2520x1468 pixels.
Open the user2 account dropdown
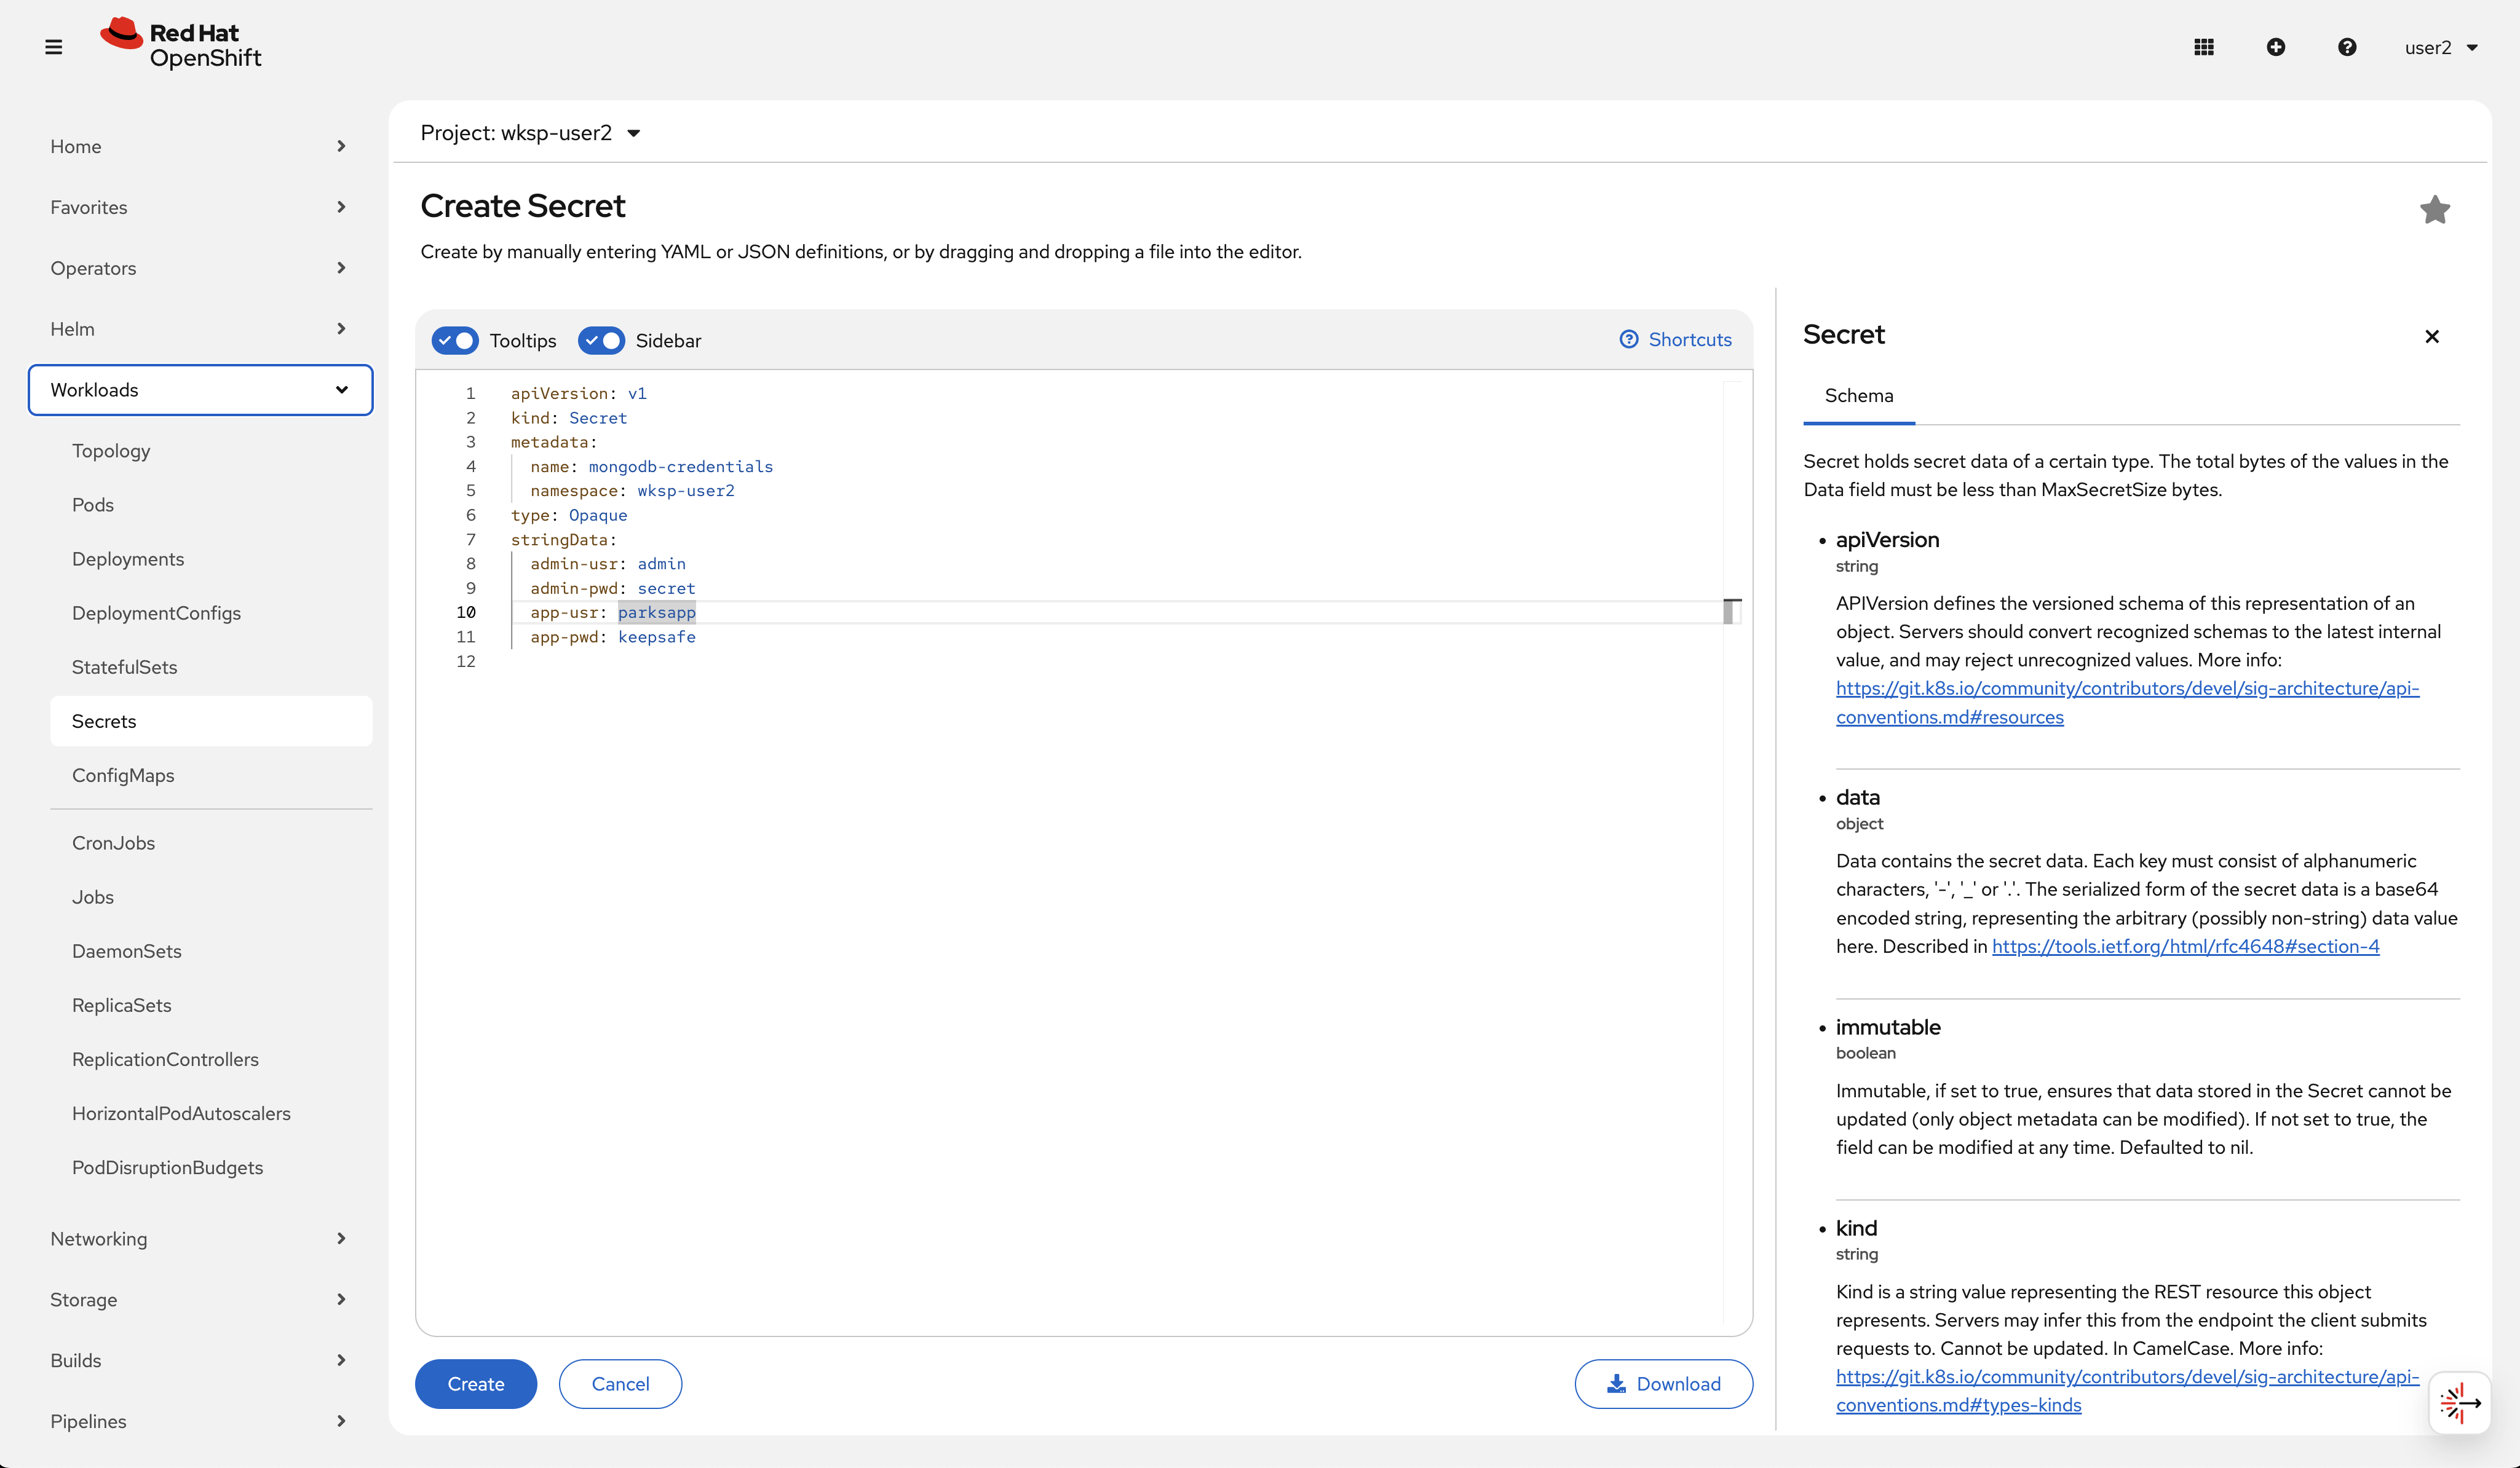[2441, 47]
